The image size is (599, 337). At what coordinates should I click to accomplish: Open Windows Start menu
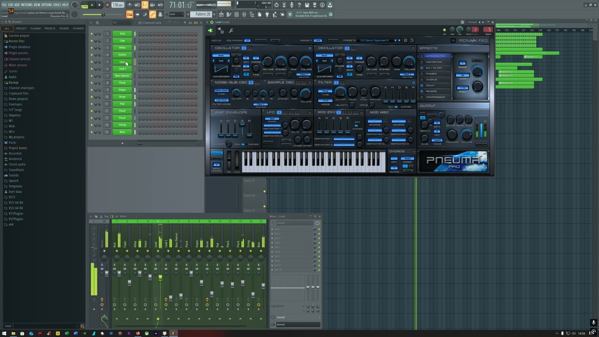[4, 333]
